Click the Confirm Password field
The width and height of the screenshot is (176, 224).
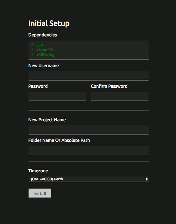(x=120, y=96)
